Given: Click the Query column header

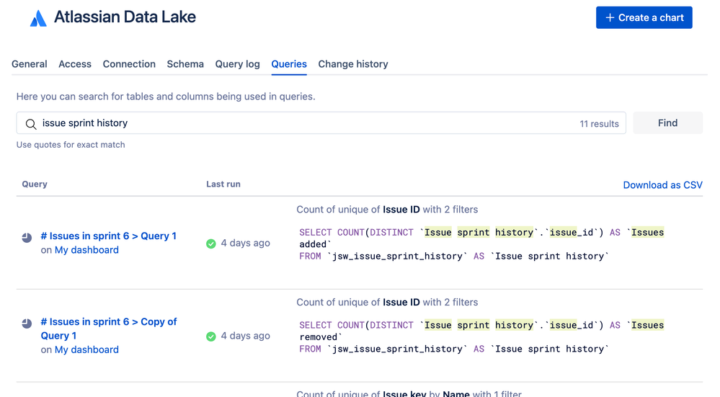Looking at the screenshot, I should coord(35,184).
